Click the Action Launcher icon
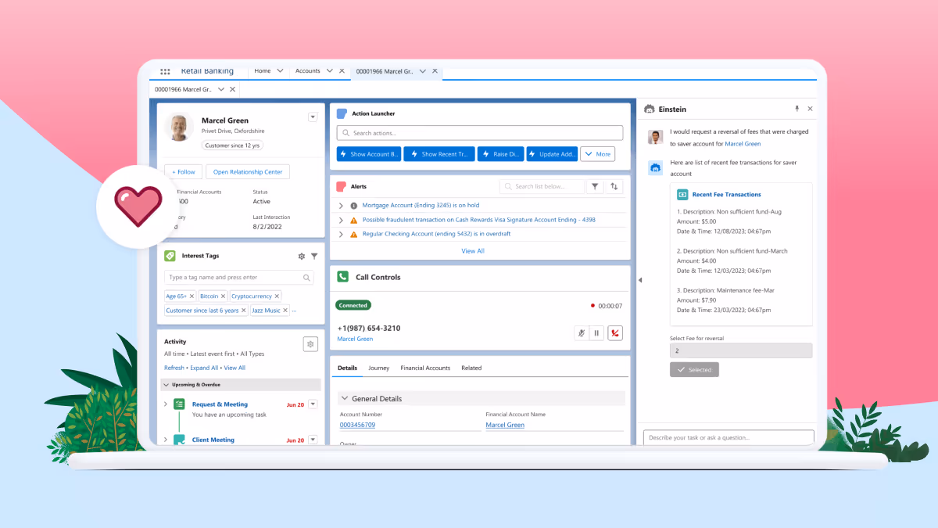The width and height of the screenshot is (938, 528). click(342, 113)
